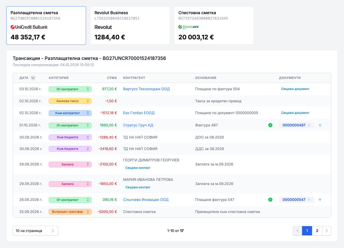Image resolution: width=344 pixels, height=248 pixels.
Task: Add document to Слънчеви Иновации ООД row
Action: pyautogui.click(x=320, y=200)
